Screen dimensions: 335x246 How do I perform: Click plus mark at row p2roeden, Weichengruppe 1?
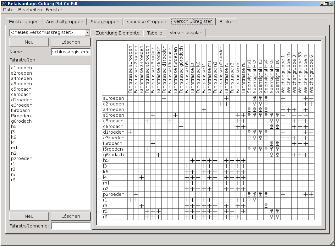pos(283,194)
